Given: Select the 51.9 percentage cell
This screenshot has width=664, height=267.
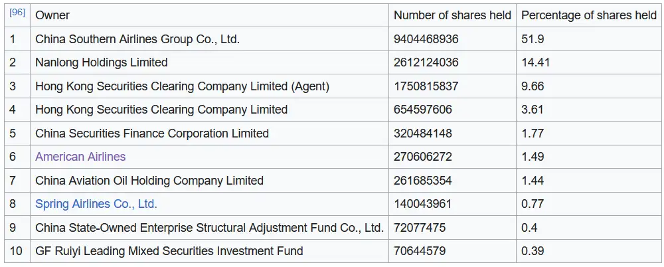Looking at the screenshot, I should [533, 39].
